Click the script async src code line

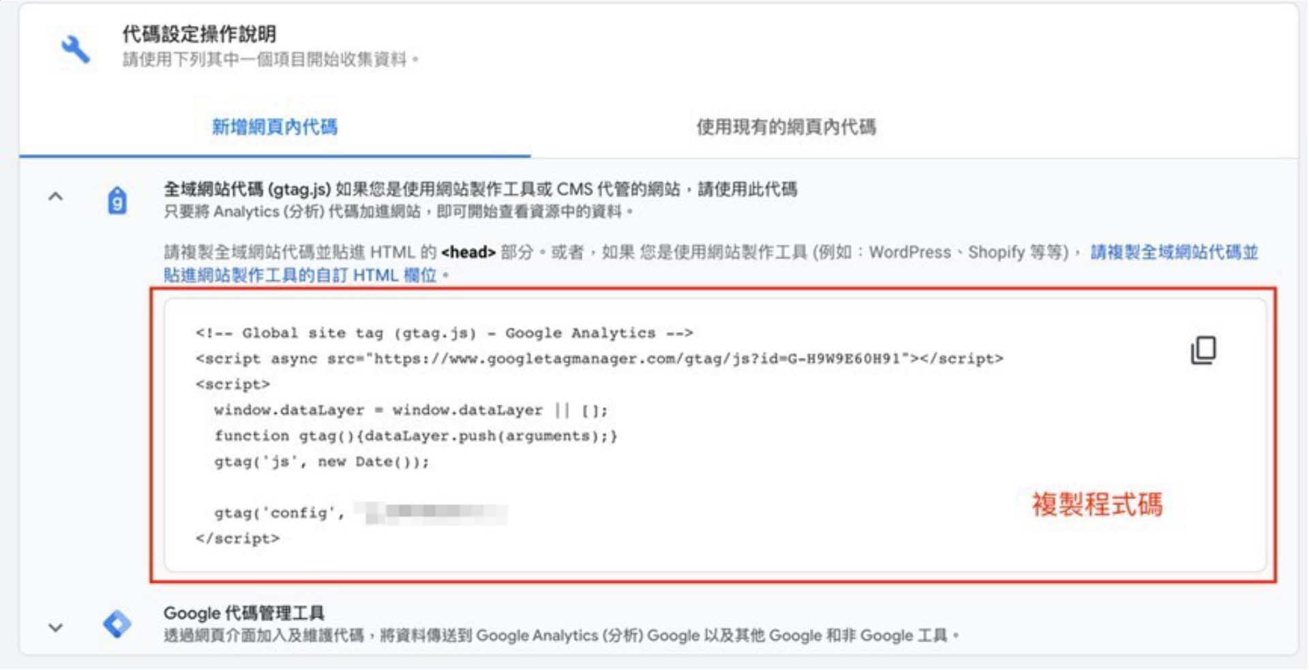(599, 359)
